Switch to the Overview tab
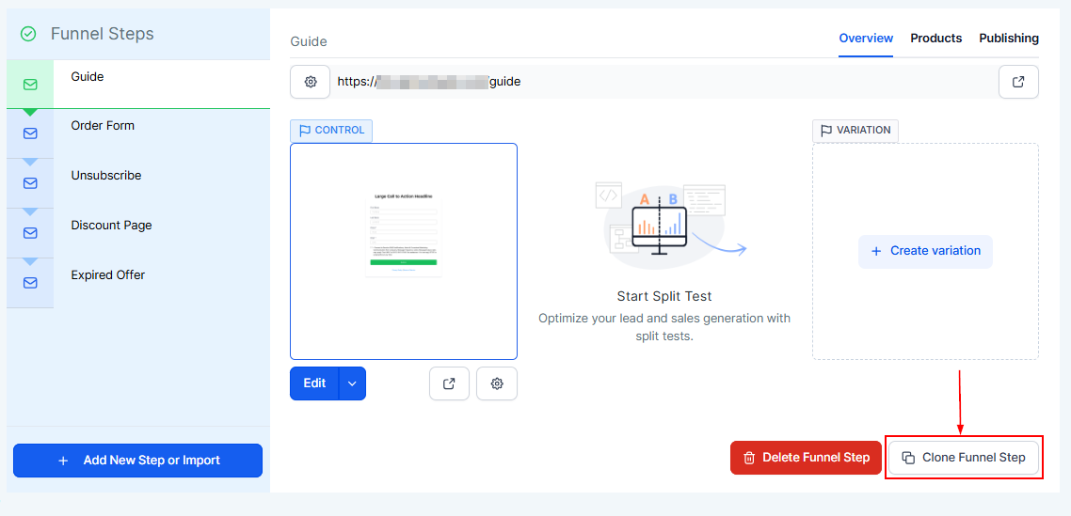1071x516 pixels. pos(866,39)
